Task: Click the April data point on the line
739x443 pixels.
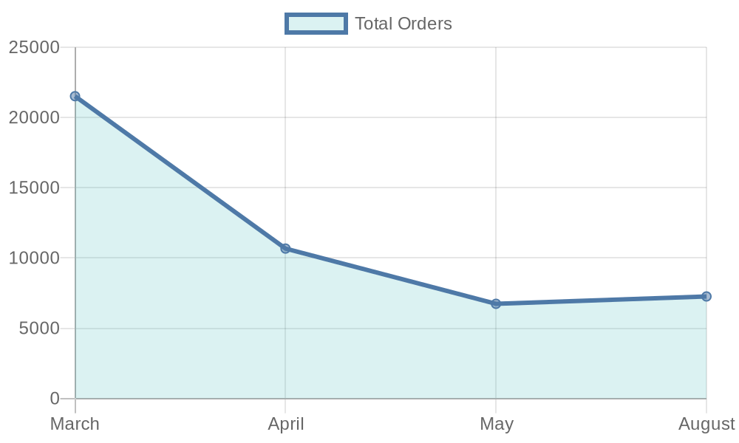Action: point(285,249)
